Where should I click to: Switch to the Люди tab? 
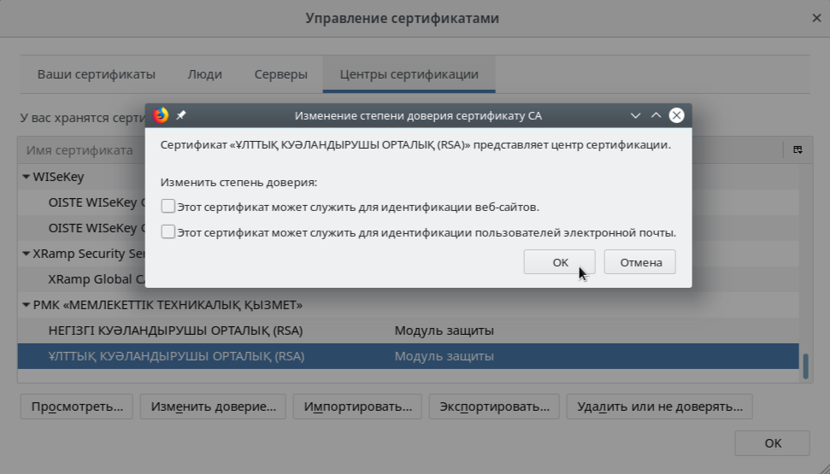click(x=205, y=74)
